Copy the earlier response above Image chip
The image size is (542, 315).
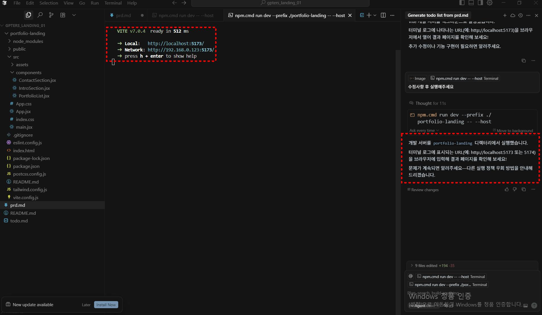click(524, 61)
